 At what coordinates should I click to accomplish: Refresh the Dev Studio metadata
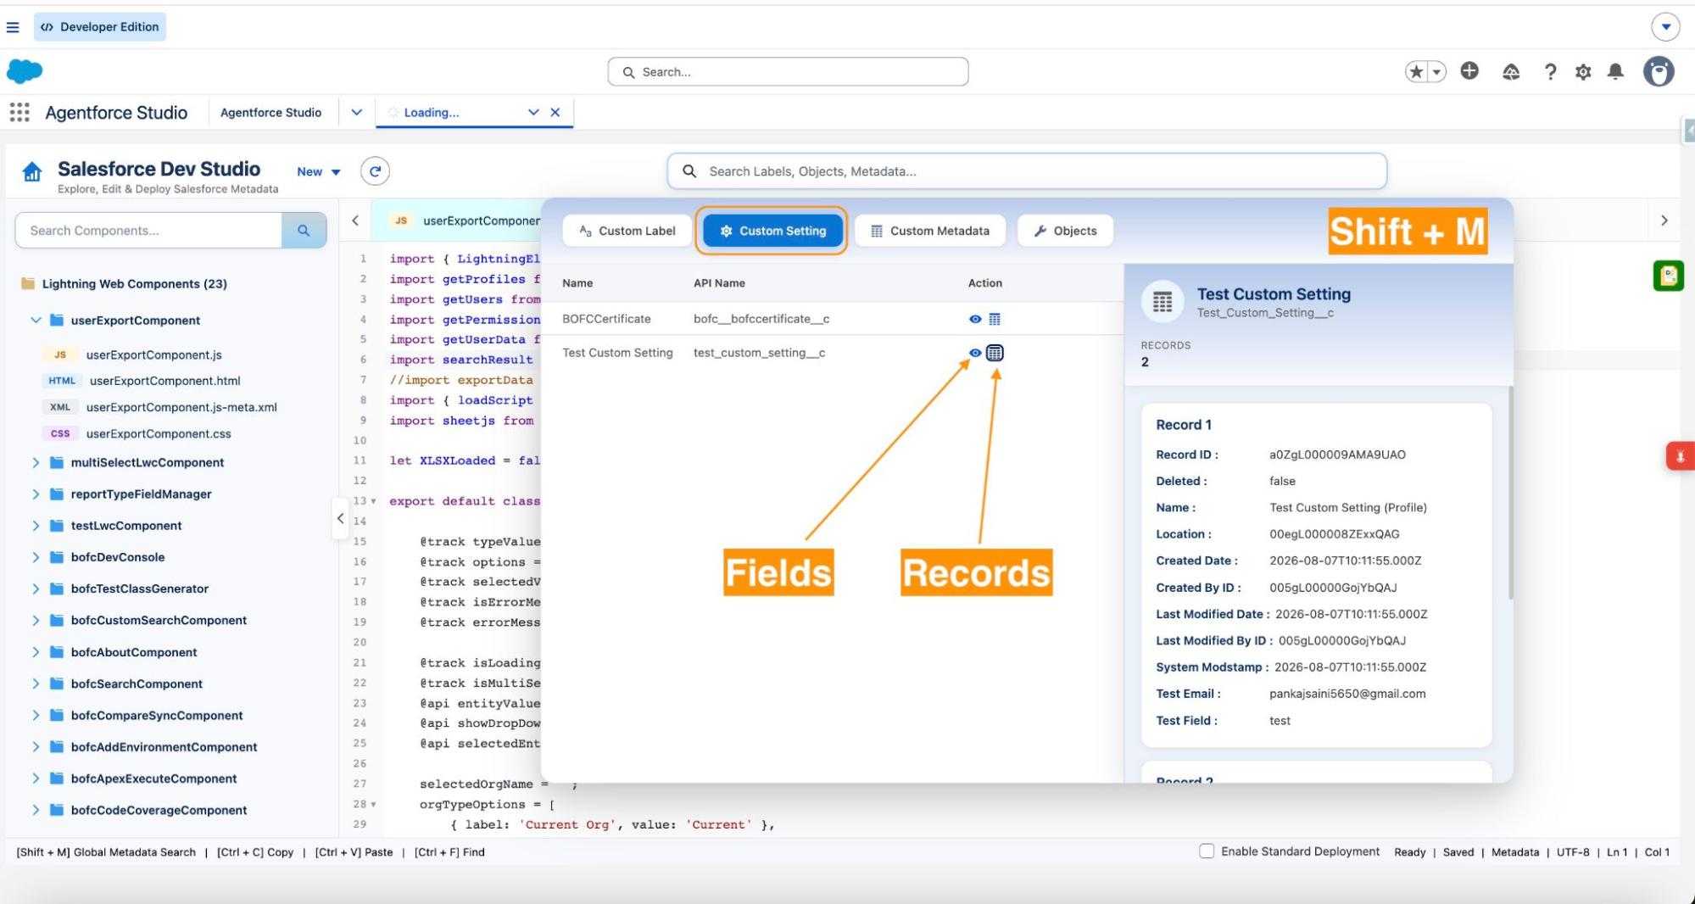[x=375, y=171]
